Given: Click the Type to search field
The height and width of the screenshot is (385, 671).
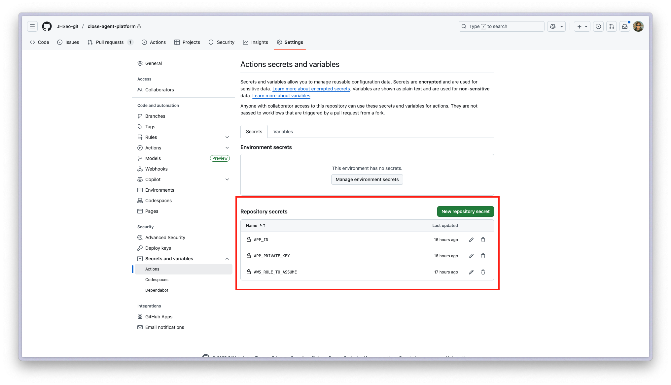Looking at the screenshot, I should coord(501,26).
